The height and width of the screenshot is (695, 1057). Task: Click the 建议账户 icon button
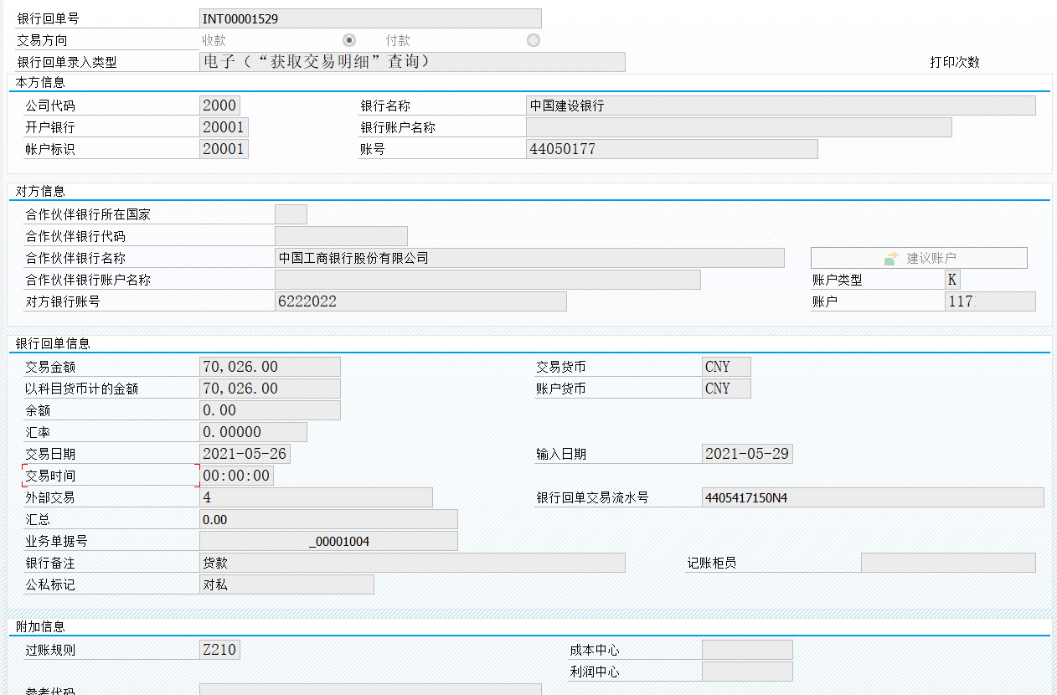[918, 257]
